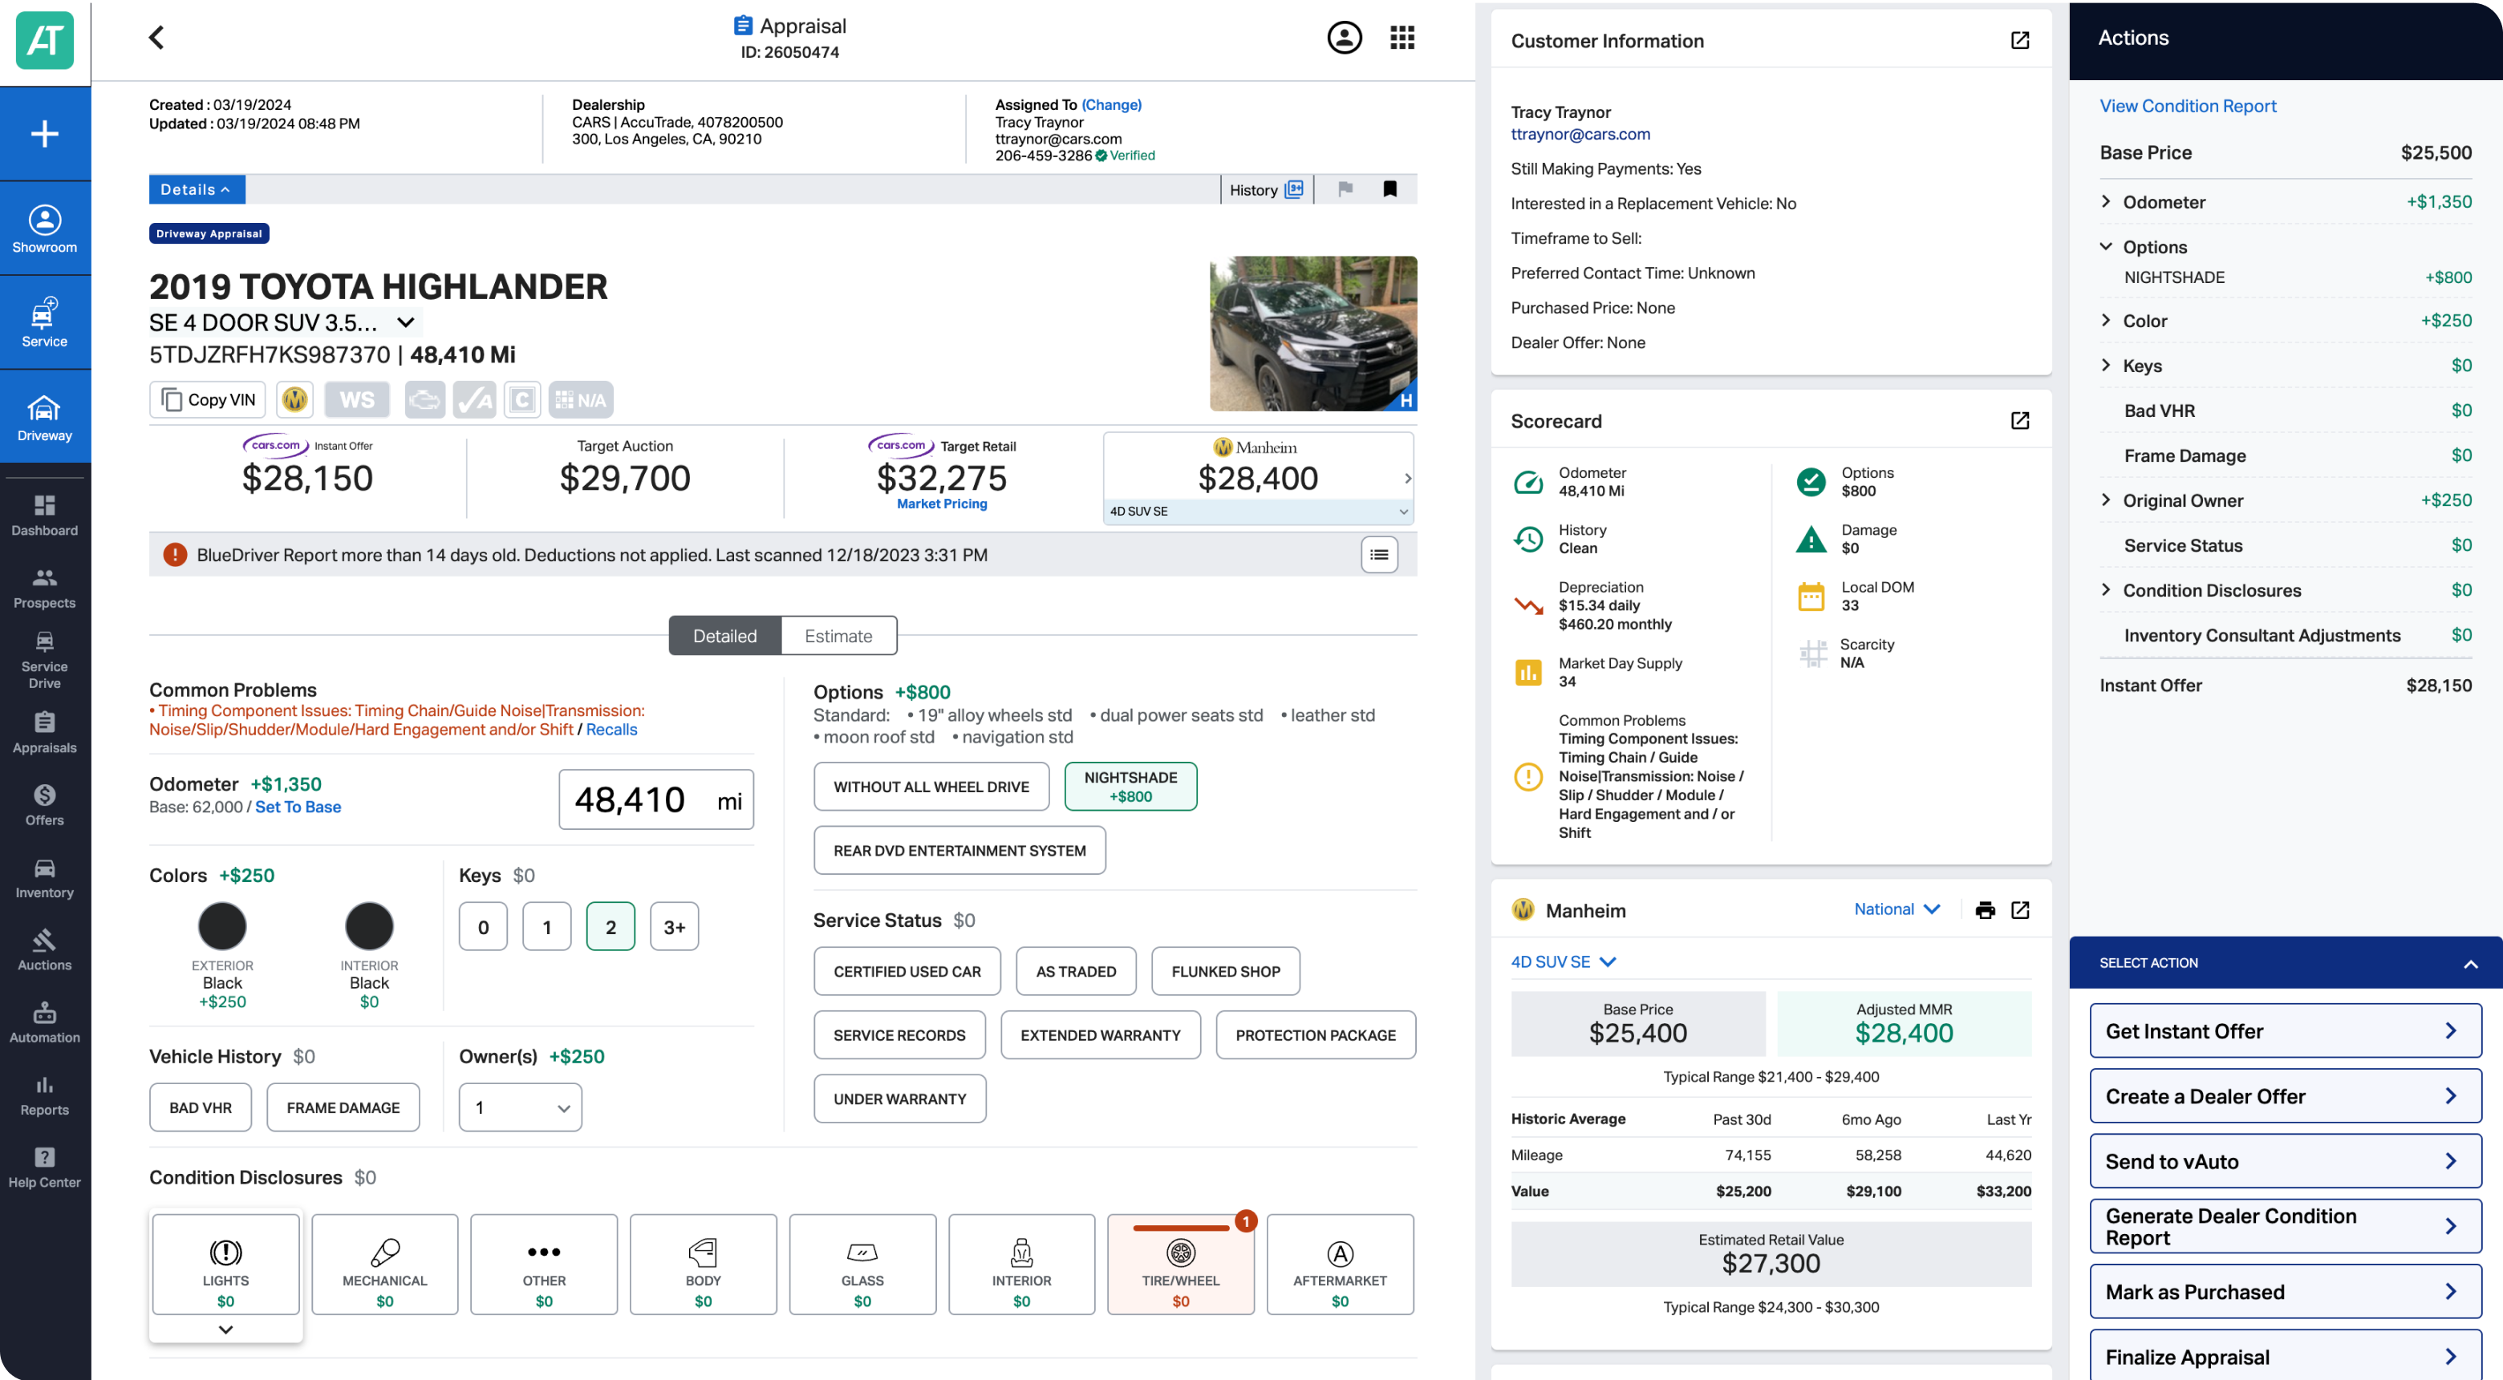The image size is (2503, 1380).
Task: Click the Manheim badge under the VIN
Action: click(294, 399)
